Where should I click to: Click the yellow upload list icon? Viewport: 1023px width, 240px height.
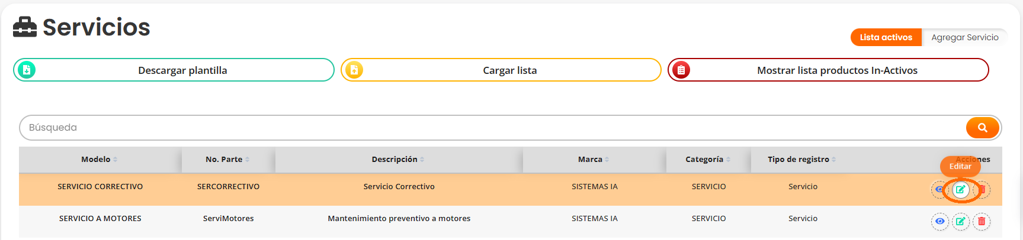[x=354, y=70]
